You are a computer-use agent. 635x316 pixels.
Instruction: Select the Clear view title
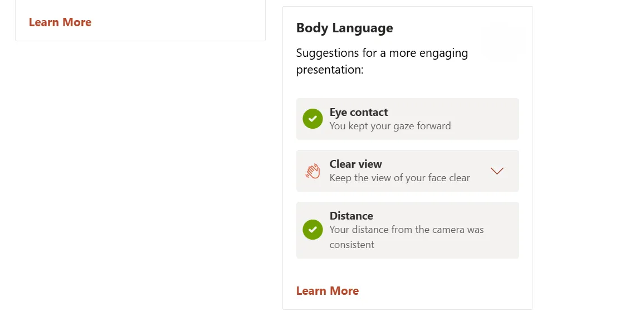pyautogui.click(x=355, y=164)
